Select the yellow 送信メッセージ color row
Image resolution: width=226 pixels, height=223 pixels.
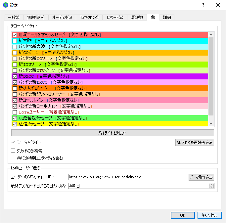coord(110,124)
